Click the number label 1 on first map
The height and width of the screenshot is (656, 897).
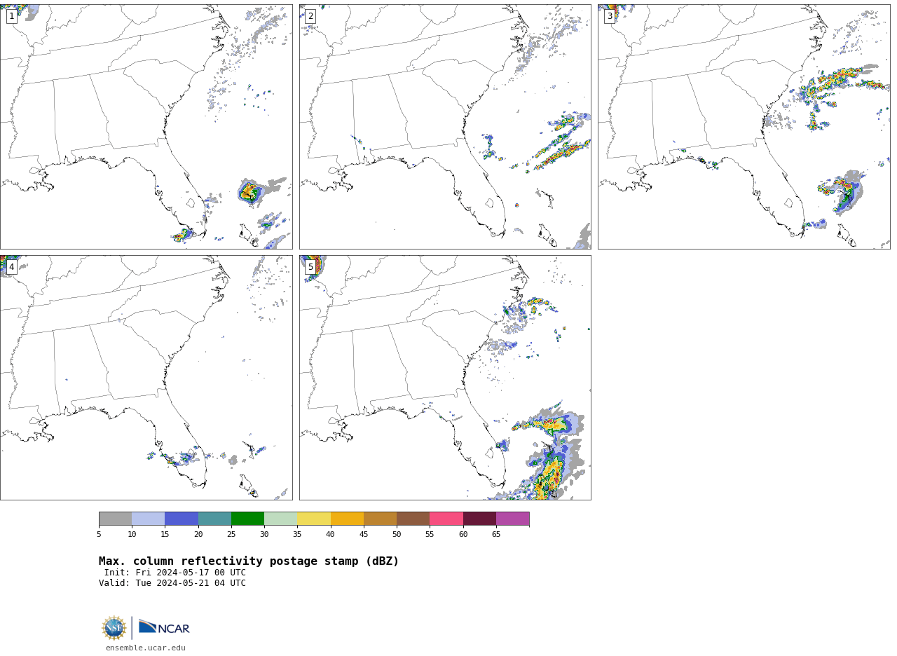coord(11,16)
